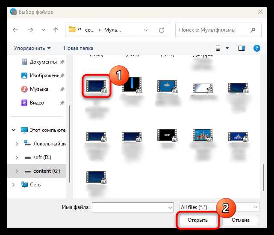The height and width of the screenshot is (235, 274).
Task: Open Видео in sidebar
Action: tap(32, 103)
